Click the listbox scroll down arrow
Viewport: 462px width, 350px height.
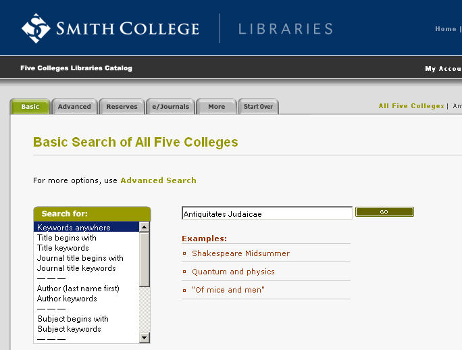coord(145,337)
